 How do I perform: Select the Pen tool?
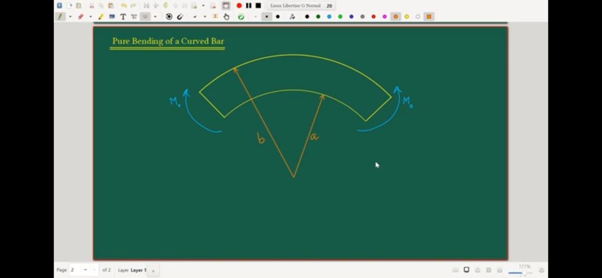click(x=60, y=17)
